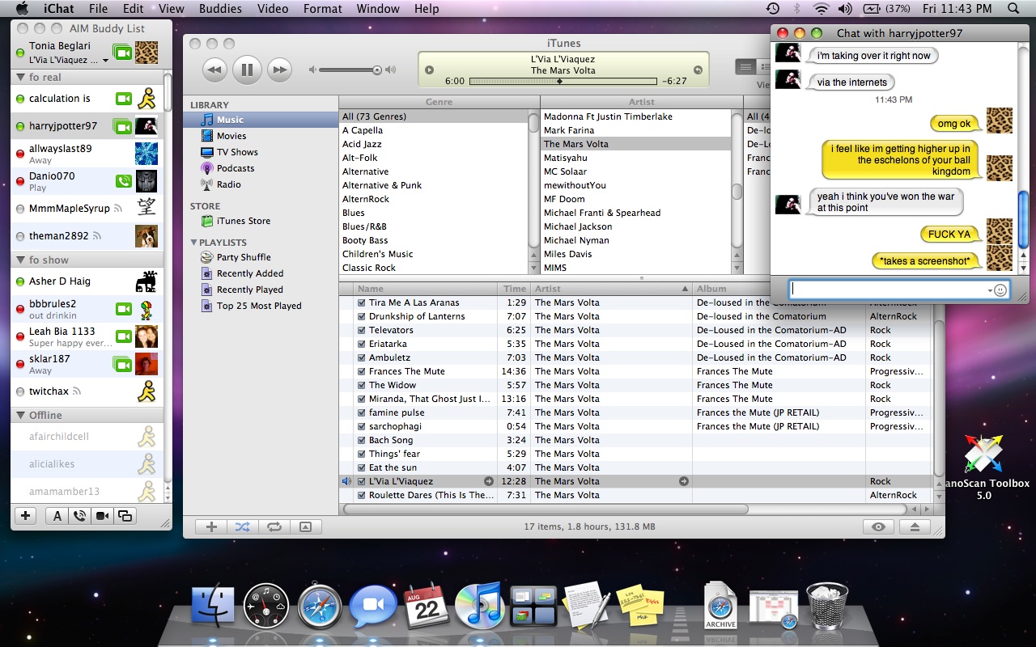1036x647 pixels.
Task: Collapse the Offline buddy group
Action: tap(21, 416)
